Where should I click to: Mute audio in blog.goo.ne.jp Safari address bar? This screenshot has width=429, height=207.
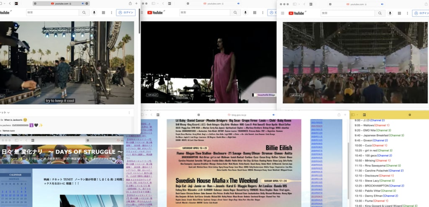tap(273, 115)
